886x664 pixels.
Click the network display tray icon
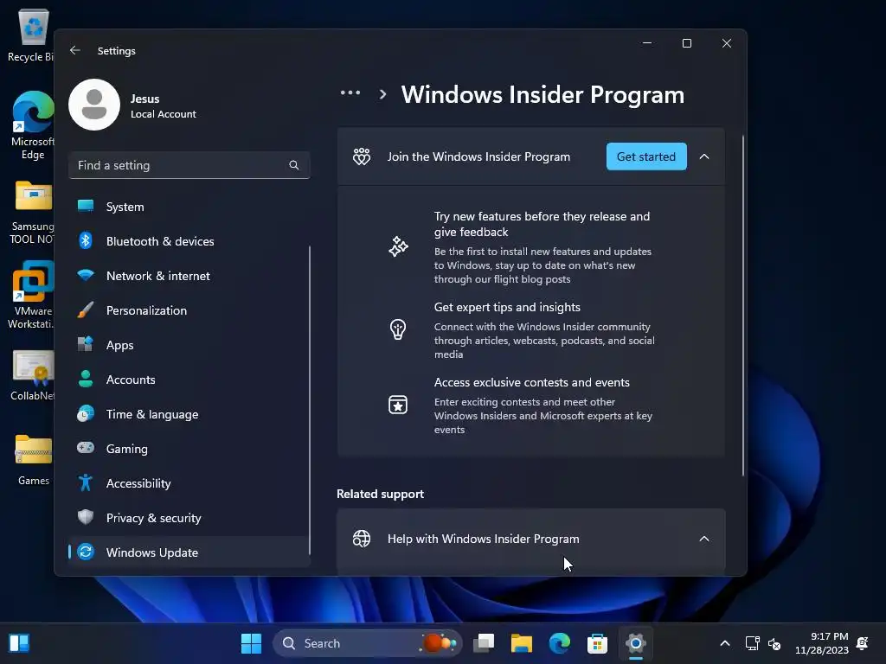[752, 643]
